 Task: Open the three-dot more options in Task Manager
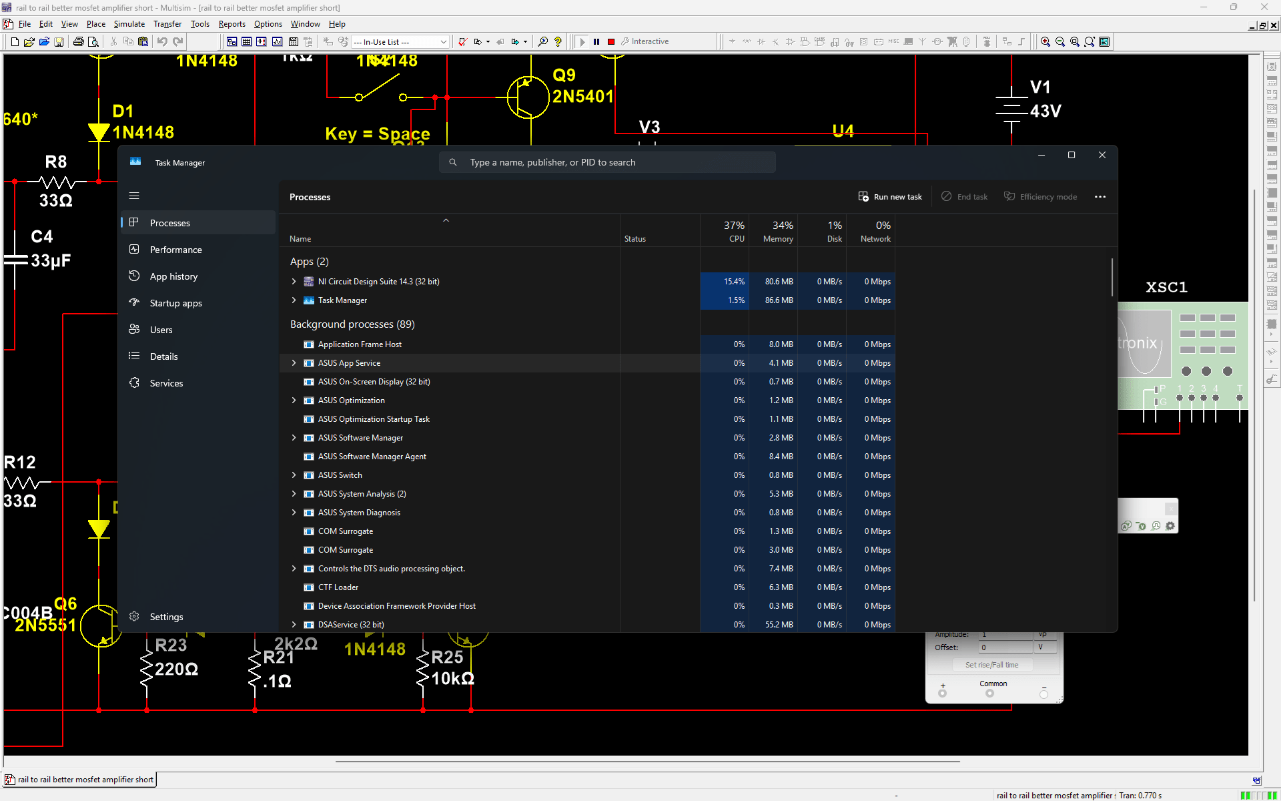tap(1100, 197)
